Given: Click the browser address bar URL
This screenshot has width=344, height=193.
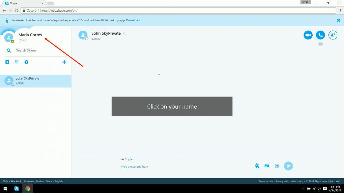Looking at the screenshot, I should (59, 11).
